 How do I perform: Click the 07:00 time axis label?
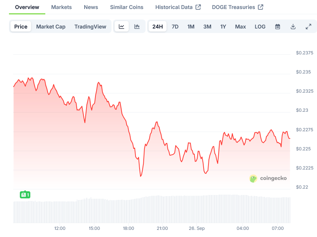click(x=278, y=228)
